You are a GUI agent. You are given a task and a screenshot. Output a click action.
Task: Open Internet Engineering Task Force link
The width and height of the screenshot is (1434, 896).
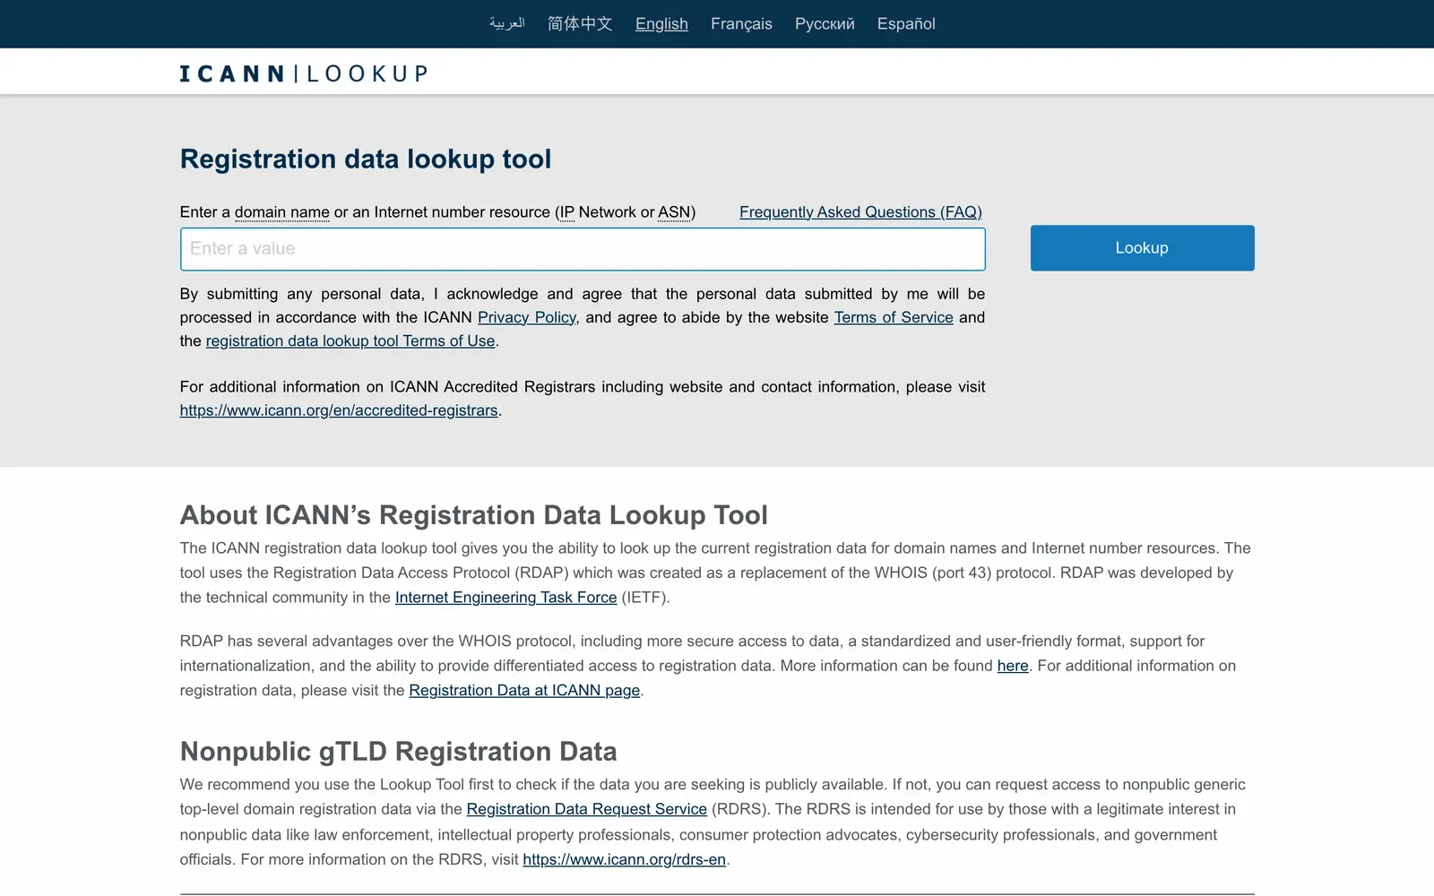pyautogui.click(x=505, y=598)
